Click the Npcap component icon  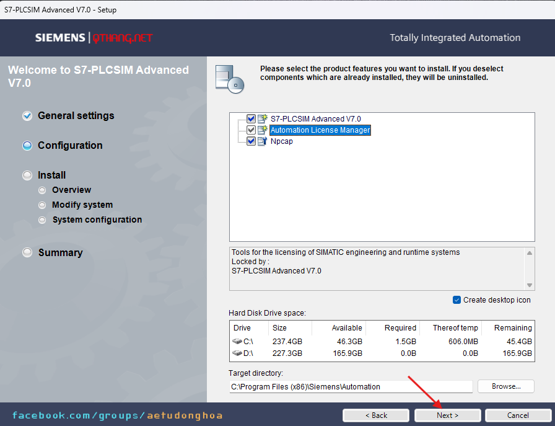[x=263, y=141]
